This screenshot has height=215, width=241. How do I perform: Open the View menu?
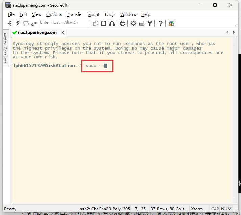tap(37, 14)
